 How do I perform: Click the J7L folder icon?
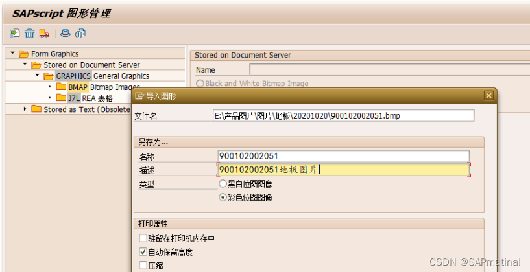61,98
